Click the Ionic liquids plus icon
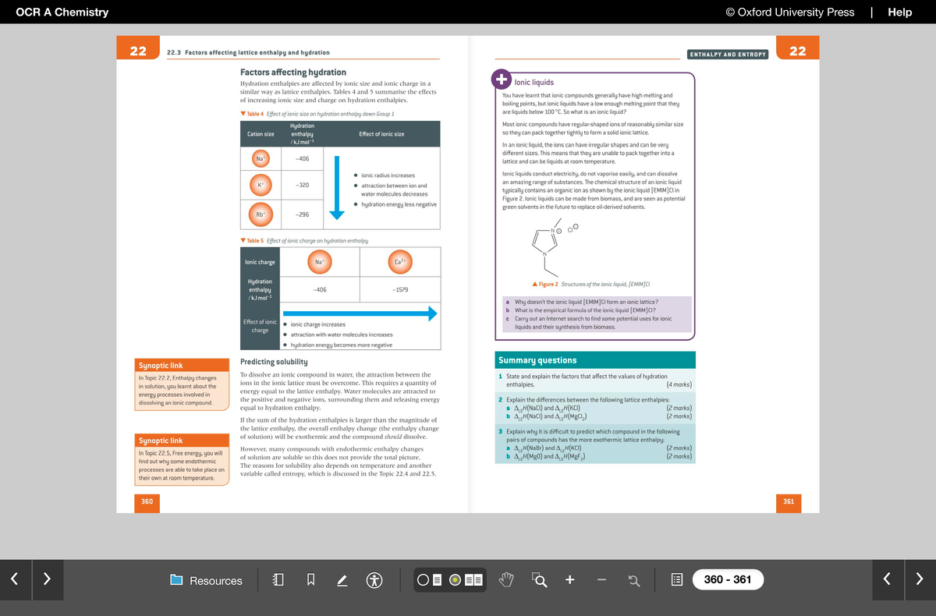936x616 pixels. coord(501,80)
